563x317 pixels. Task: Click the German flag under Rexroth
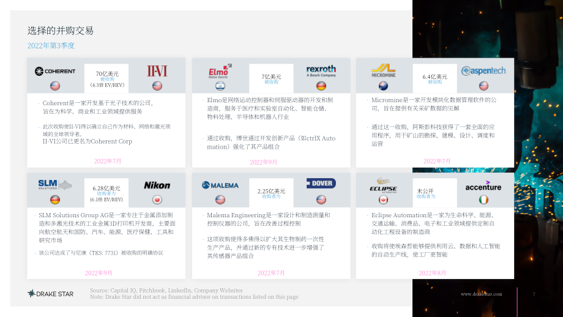point(321,86)
